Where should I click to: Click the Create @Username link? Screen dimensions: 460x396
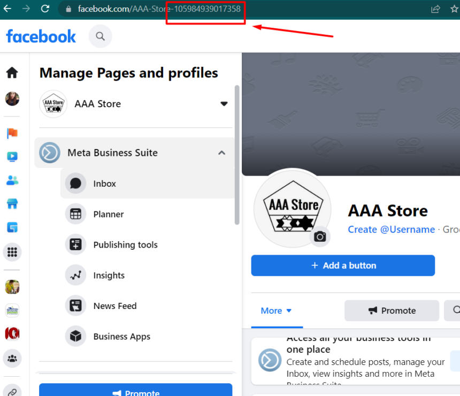coord(391,229)
